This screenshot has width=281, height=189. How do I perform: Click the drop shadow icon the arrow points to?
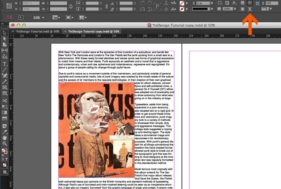click(250, 9)
